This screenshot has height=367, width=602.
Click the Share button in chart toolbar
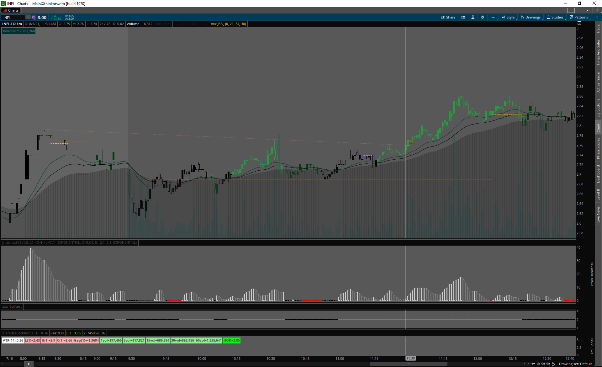click(448, 17)
